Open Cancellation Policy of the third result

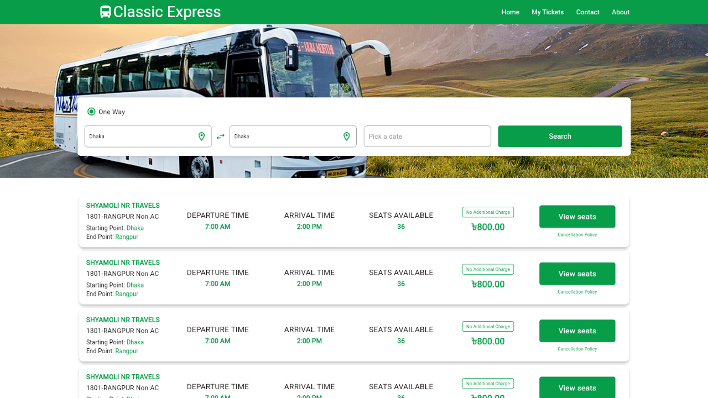[577, 349]
